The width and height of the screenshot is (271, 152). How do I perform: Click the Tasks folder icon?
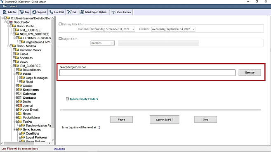pyautogui.click(x=20, y=121)
